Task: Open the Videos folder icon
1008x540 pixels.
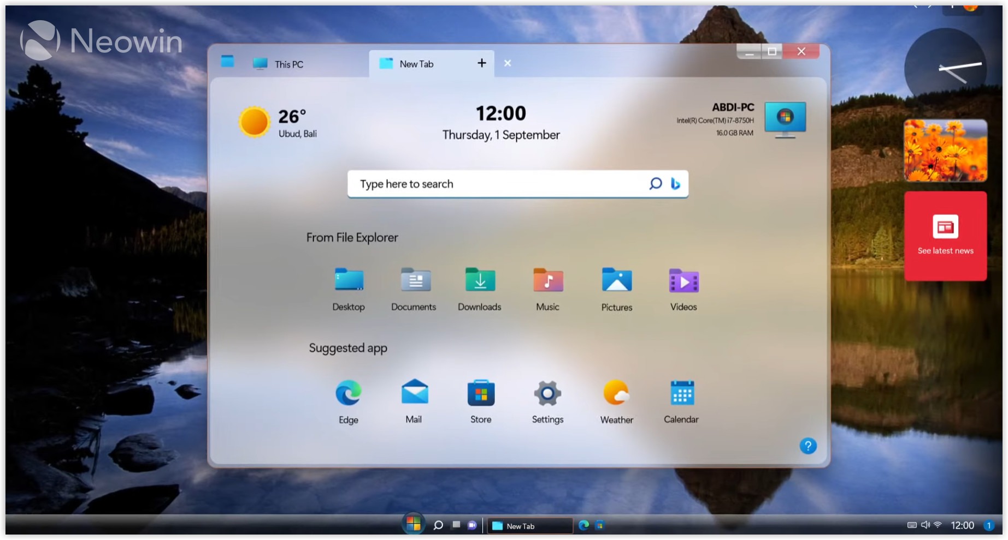Action: coord(683,281)
